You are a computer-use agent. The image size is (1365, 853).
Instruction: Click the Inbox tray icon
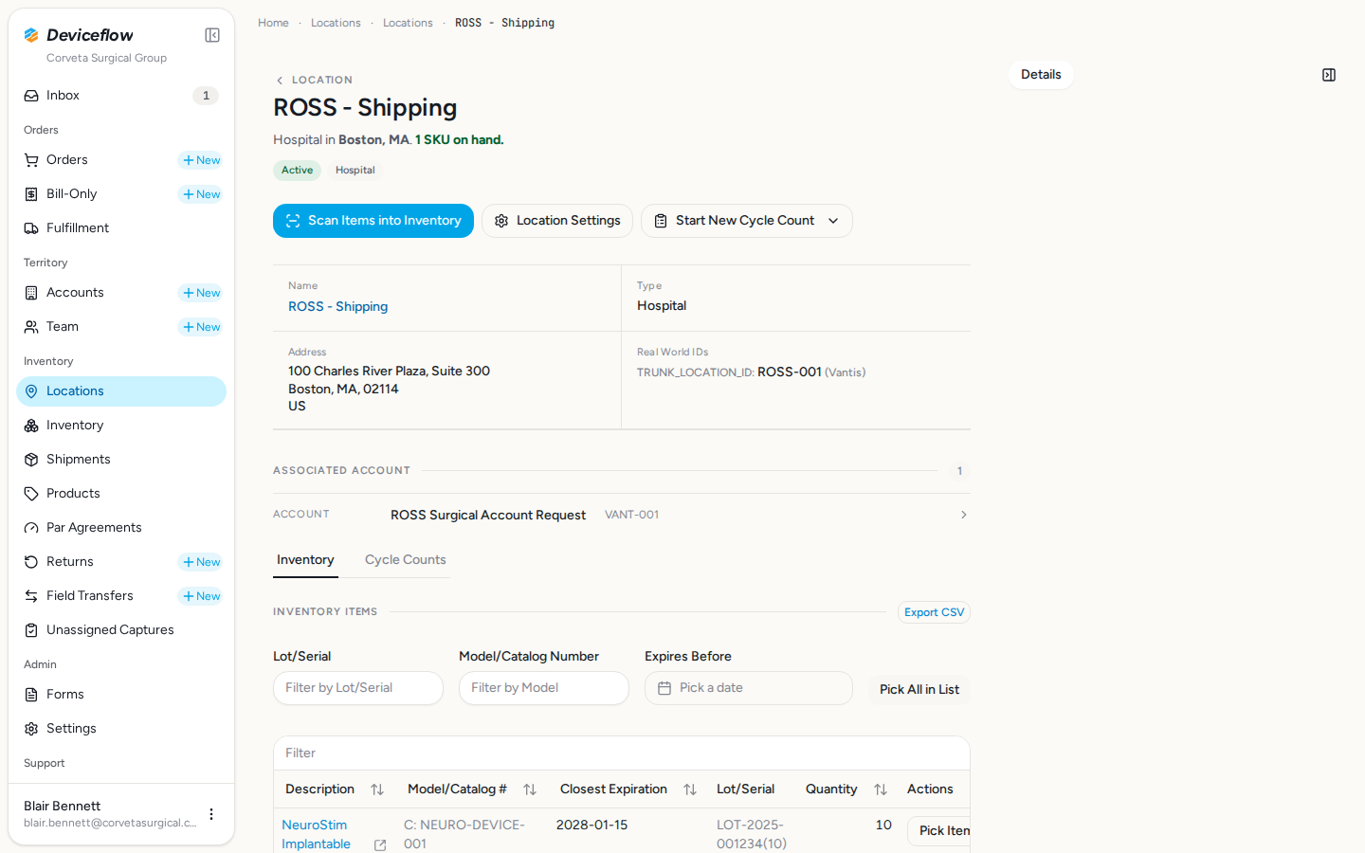(31, 96)
